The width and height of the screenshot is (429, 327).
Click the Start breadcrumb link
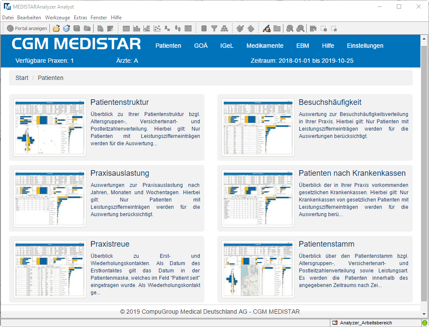tap(22, 78)
